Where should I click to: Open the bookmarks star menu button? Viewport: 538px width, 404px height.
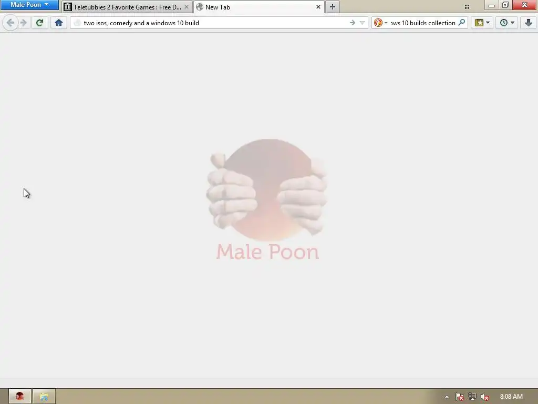tap(482, 23)
